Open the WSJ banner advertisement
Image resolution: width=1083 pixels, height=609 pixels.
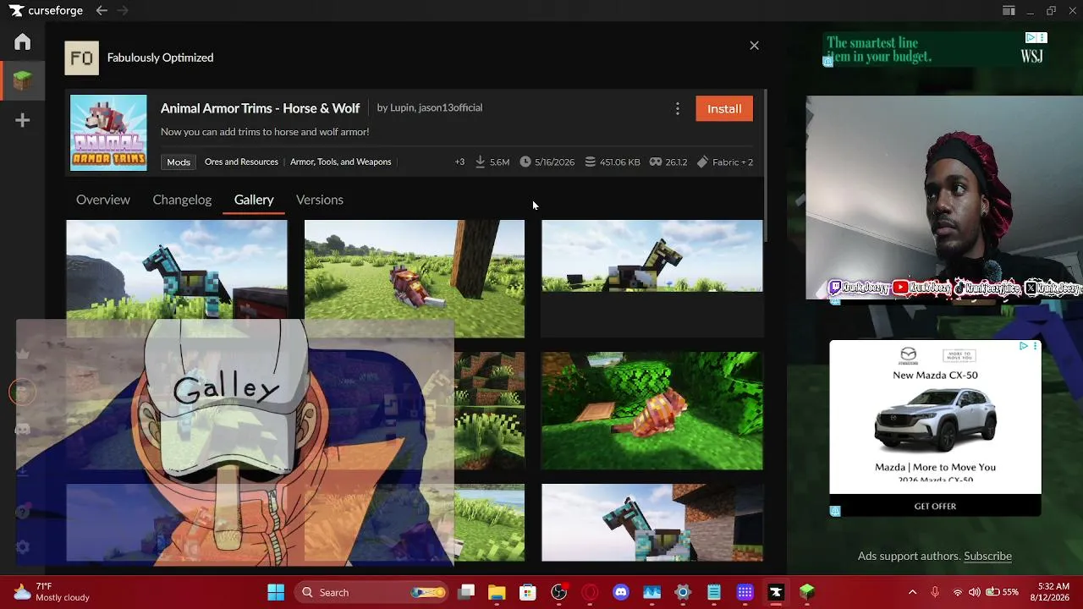click(x=935, y=50)
